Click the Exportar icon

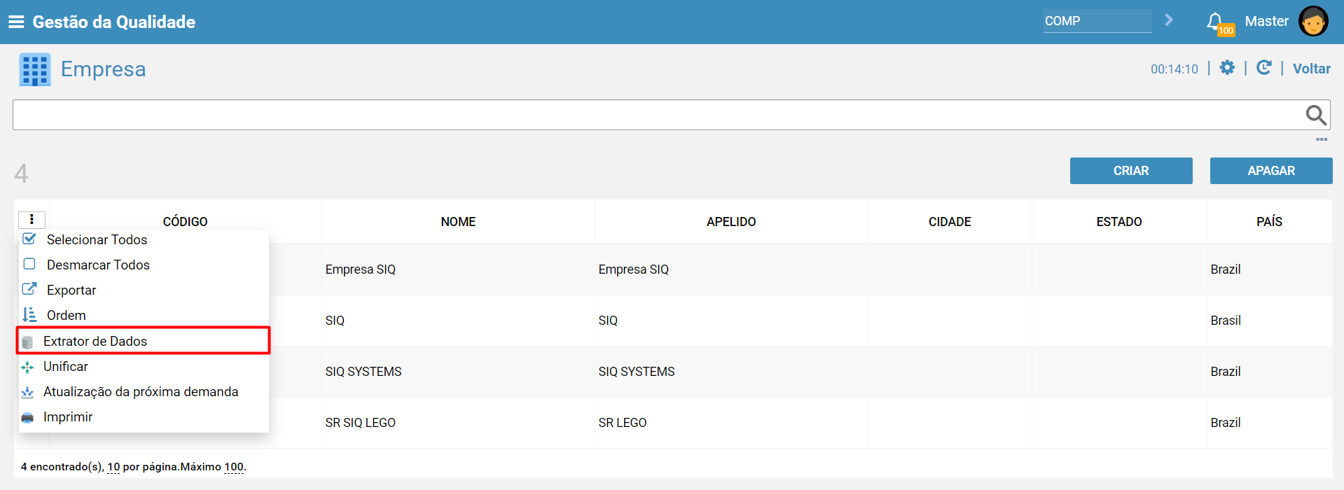click(29, 289)
